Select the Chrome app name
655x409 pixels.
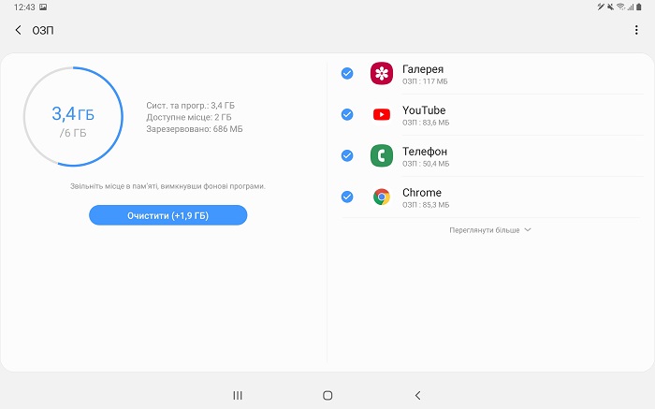[x=422, y=193]
